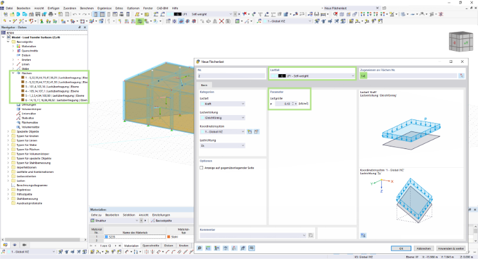
Task: Enable Anzeige auf gegenüberliegender Seite checkbox
Action: 201,168
